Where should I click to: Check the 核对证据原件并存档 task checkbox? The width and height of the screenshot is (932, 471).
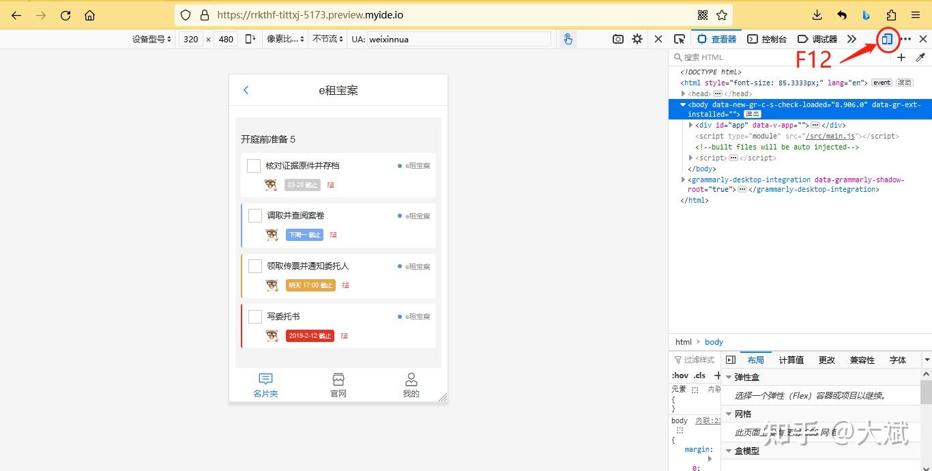(x=254, y=166)
